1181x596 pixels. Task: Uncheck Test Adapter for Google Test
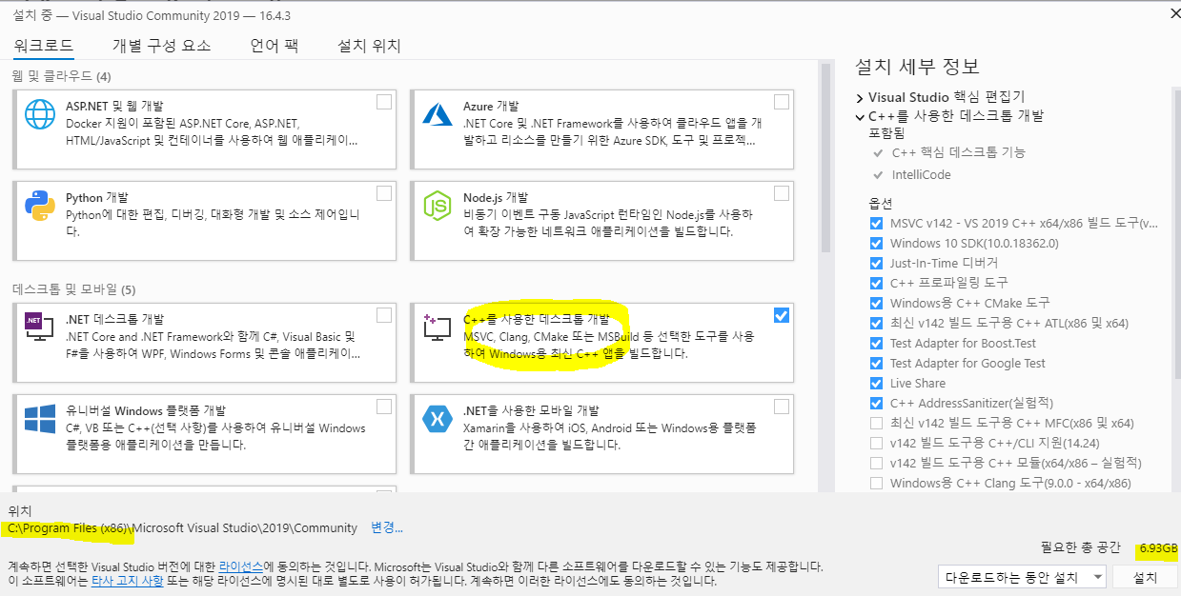[x=876, y=363]
